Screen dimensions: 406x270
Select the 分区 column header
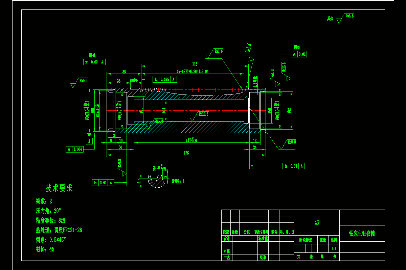click(x=247, y=232)
